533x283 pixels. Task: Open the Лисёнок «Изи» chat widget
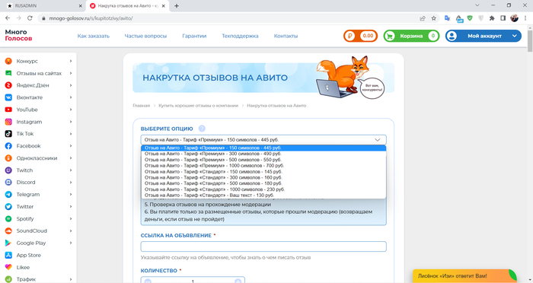click(464, 276)
